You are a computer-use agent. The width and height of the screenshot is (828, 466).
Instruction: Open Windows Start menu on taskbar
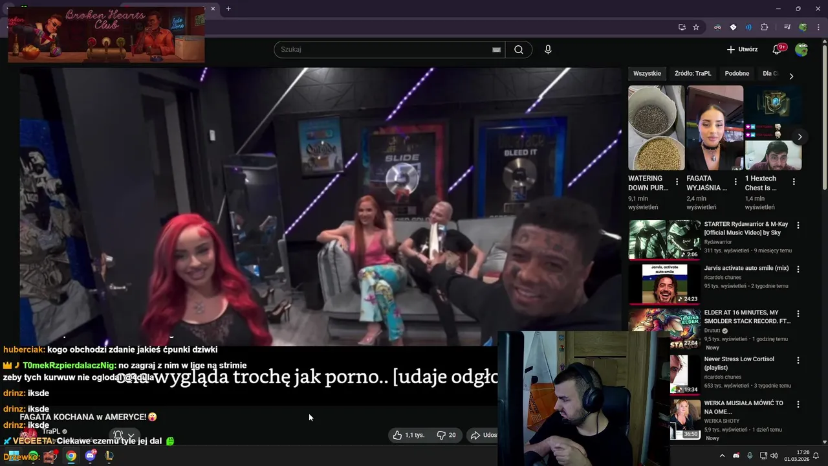14,456
